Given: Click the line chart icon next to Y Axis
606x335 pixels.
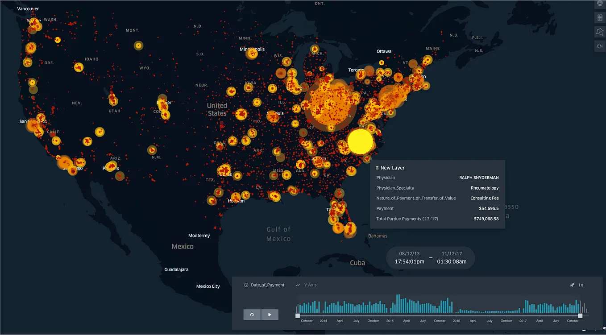Looking at the screenshot, I should tap(298, 285).
